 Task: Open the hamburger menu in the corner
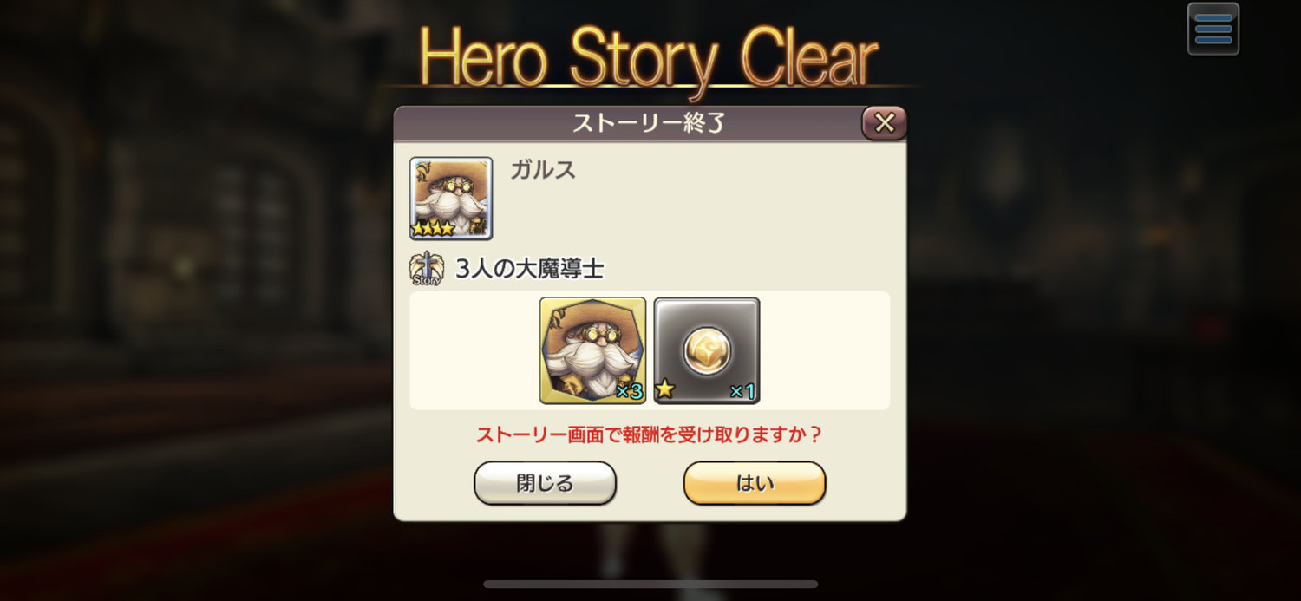pos(1213,29)
